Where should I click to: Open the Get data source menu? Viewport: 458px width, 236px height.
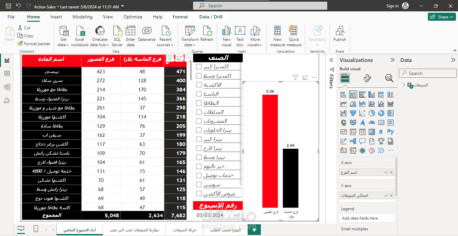[x=63, y=36]
